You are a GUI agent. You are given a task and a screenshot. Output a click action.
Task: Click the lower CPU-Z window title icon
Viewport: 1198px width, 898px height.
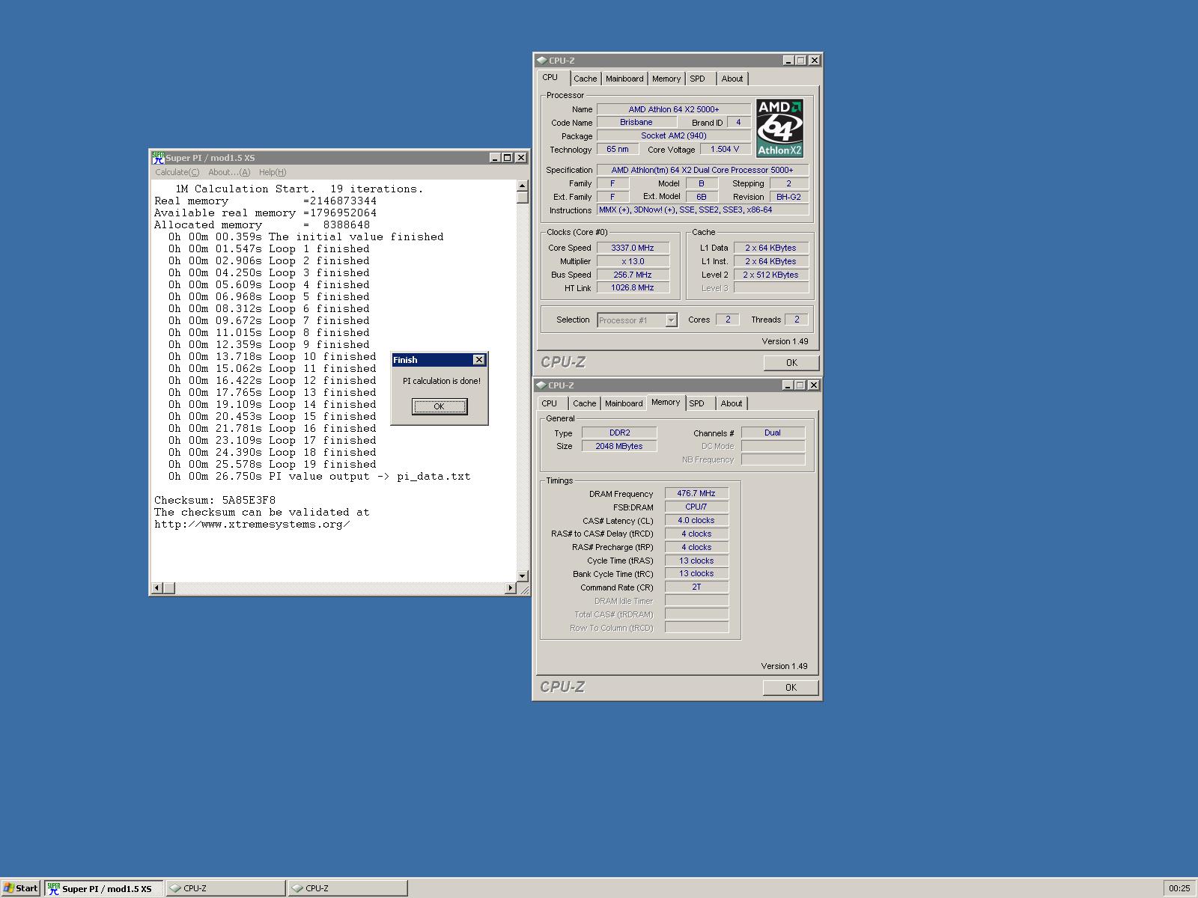coord(541,385)
